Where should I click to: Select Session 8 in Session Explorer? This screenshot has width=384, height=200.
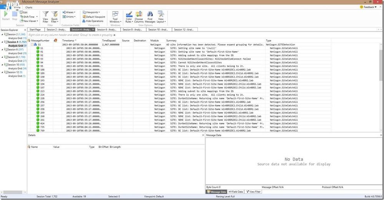[15, 57]
